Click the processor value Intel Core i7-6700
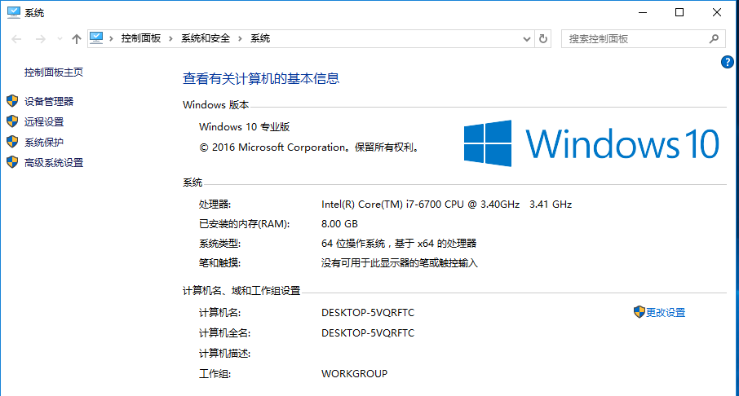Screen dimensions: 739x396 (x=446, y=205)
